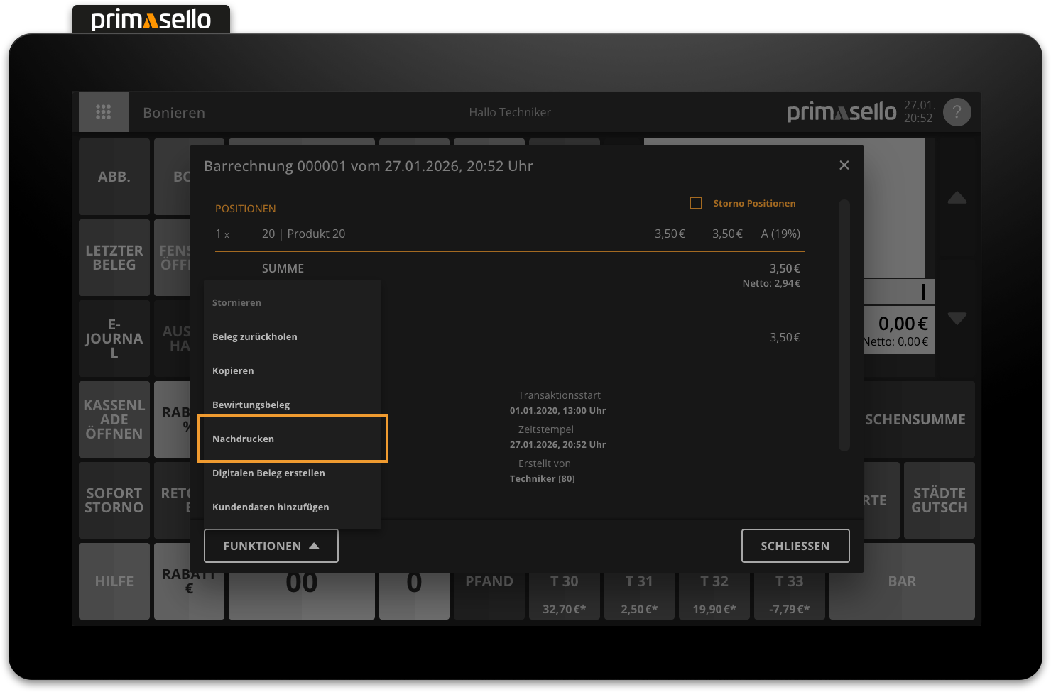Collapse the Funktionen dropdown
The width and height of the screenshot is (1051, 692).
coord(271,546)
